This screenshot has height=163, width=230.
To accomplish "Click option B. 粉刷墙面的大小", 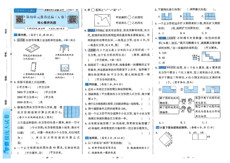I will tap(138, 148).
